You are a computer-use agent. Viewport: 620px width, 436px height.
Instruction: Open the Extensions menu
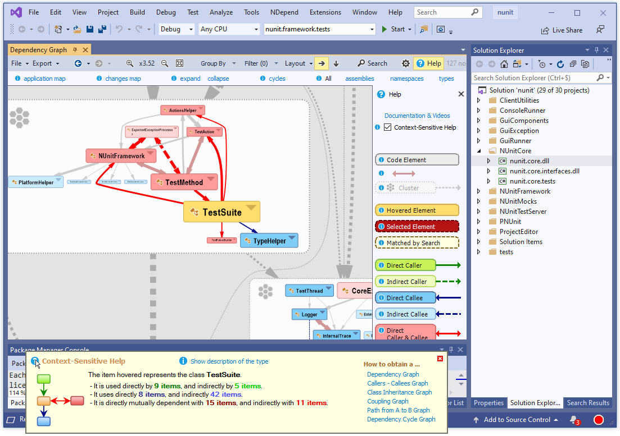[325, 12]
